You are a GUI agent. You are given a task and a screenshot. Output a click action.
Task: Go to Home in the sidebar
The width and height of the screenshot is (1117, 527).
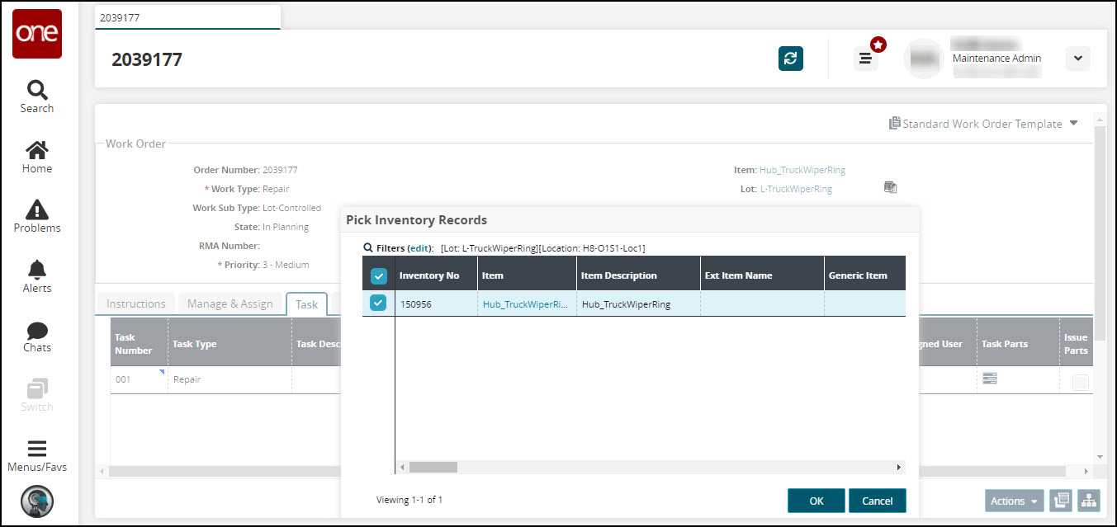(36, 157)
